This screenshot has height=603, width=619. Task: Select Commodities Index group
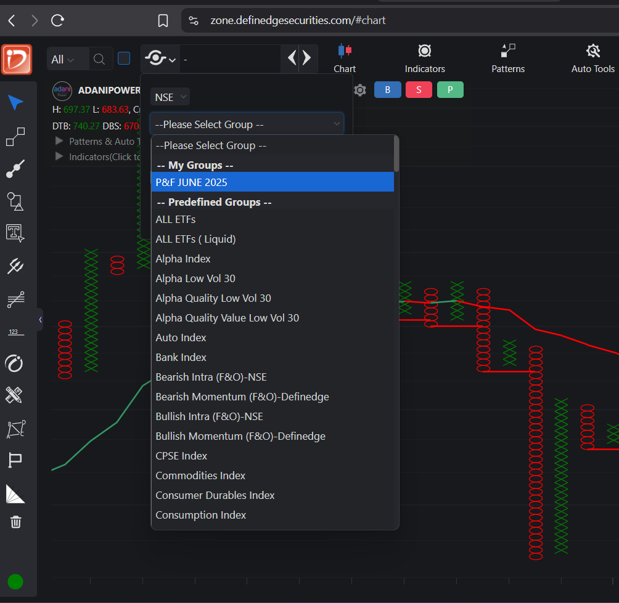[273, 476]
